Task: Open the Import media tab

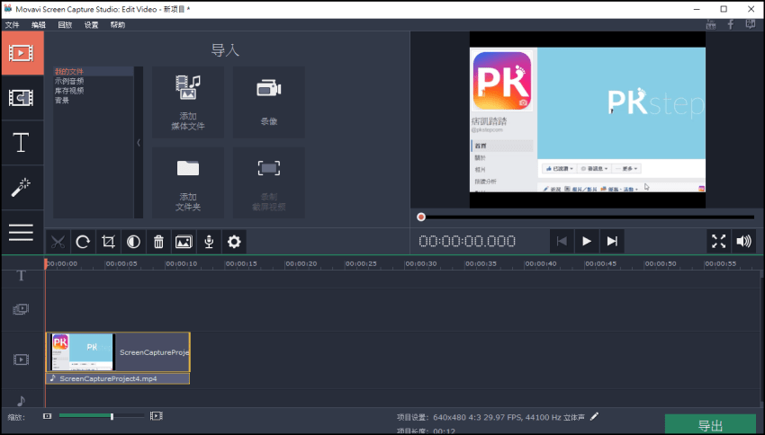Action: point(22,53)
